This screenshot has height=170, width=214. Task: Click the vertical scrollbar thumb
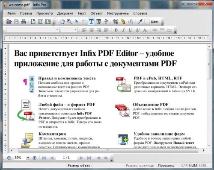[x=209, y=64]
